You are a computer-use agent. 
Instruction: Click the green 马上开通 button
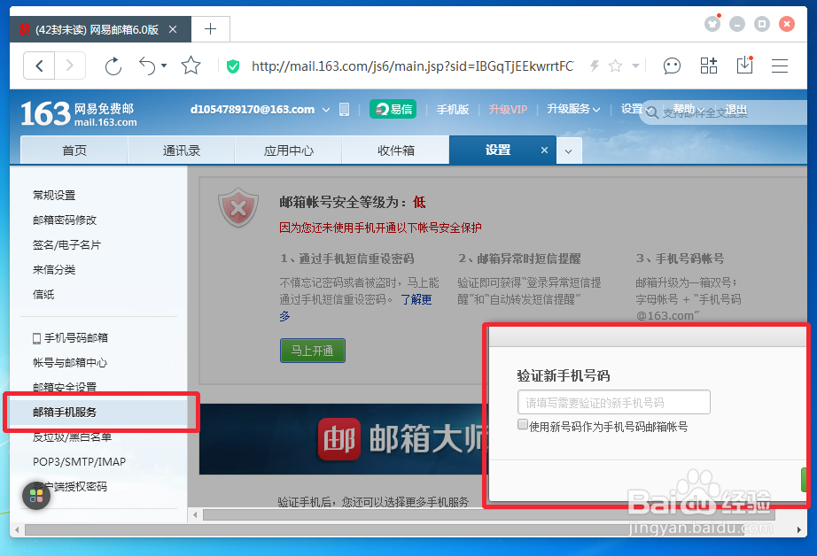(313, 351)
